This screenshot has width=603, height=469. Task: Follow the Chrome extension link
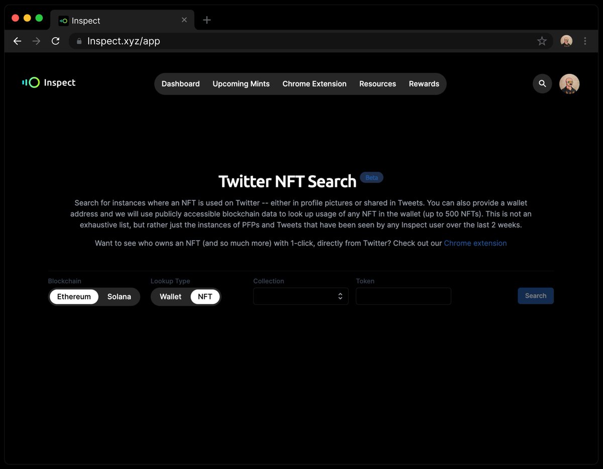(475, 243)
